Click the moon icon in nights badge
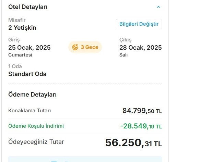The width and height of the screenshot is (223, 162). 75,47
